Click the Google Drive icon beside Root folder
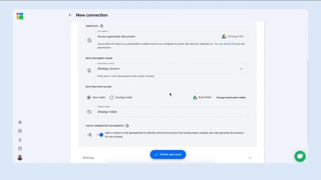 click(x=195, y=97)
